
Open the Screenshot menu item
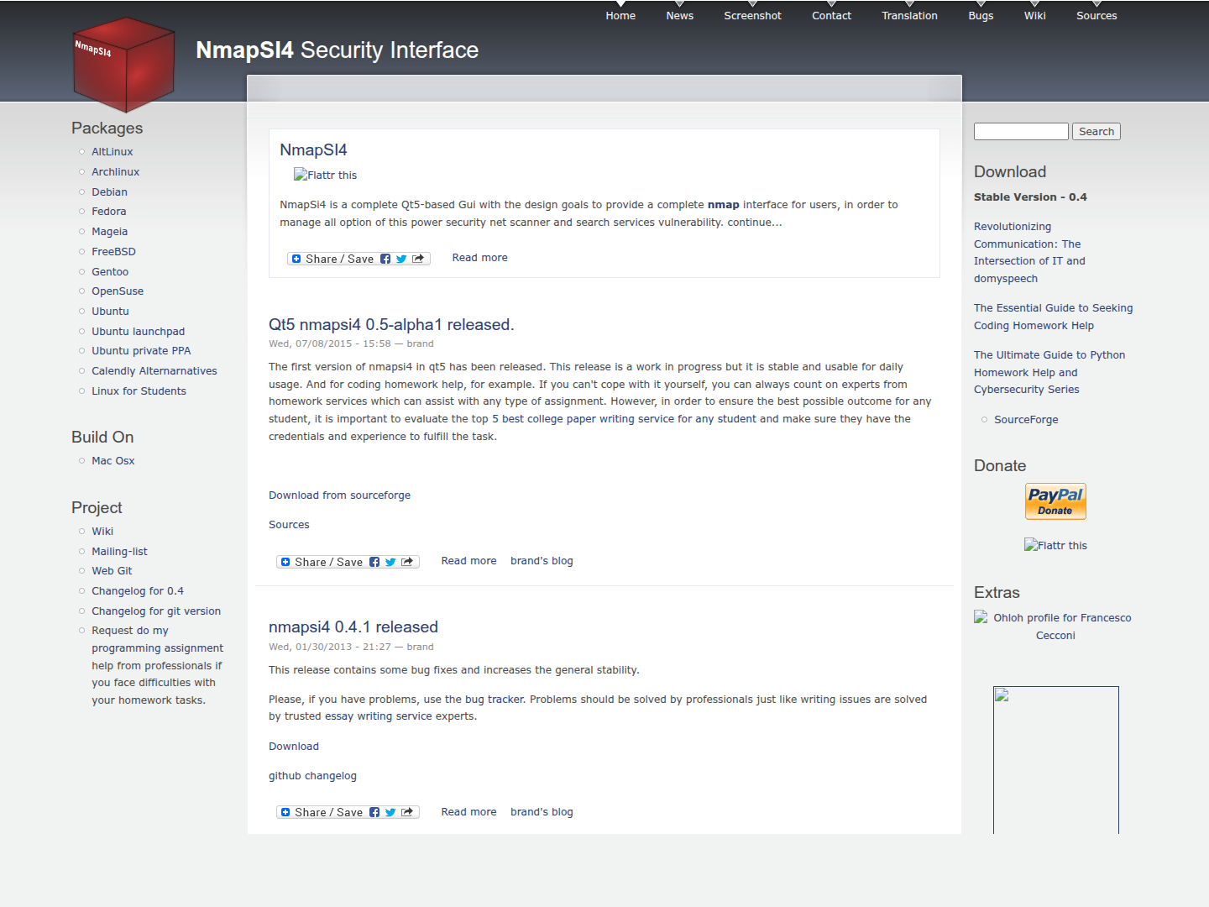753,16
